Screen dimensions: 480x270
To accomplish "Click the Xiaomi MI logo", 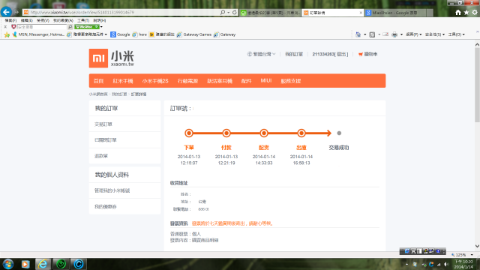I will click(x=98, y=58).
